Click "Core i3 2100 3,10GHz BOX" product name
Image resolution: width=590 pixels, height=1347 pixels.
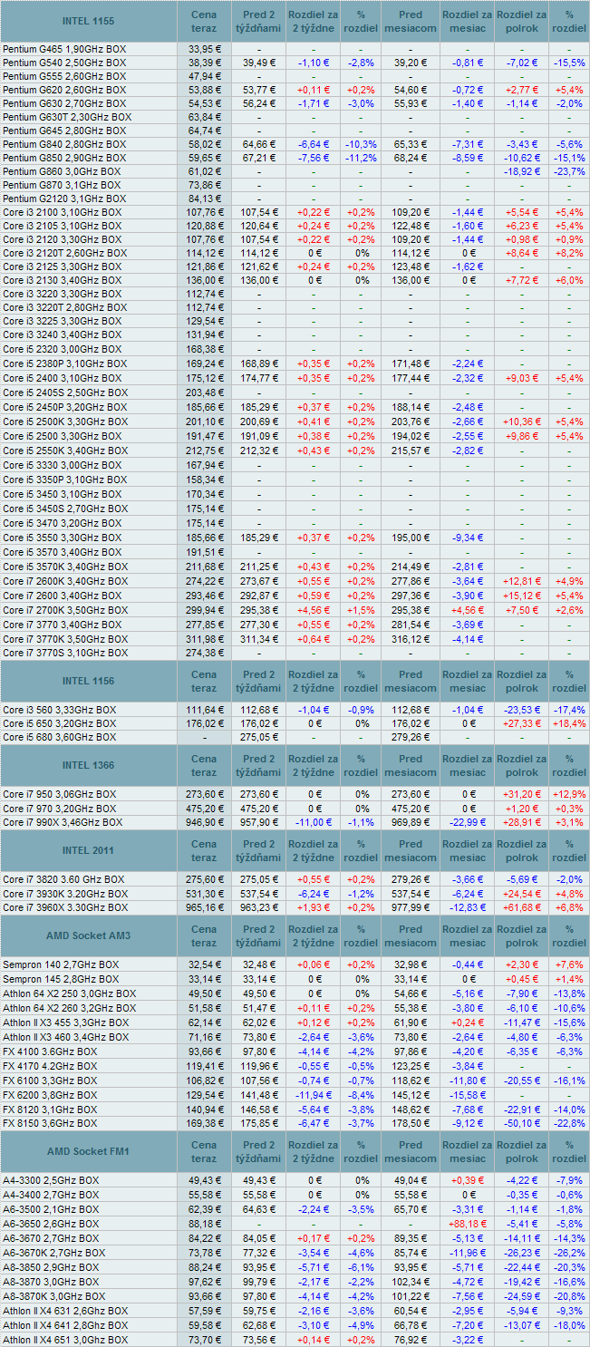coord(62,212)
